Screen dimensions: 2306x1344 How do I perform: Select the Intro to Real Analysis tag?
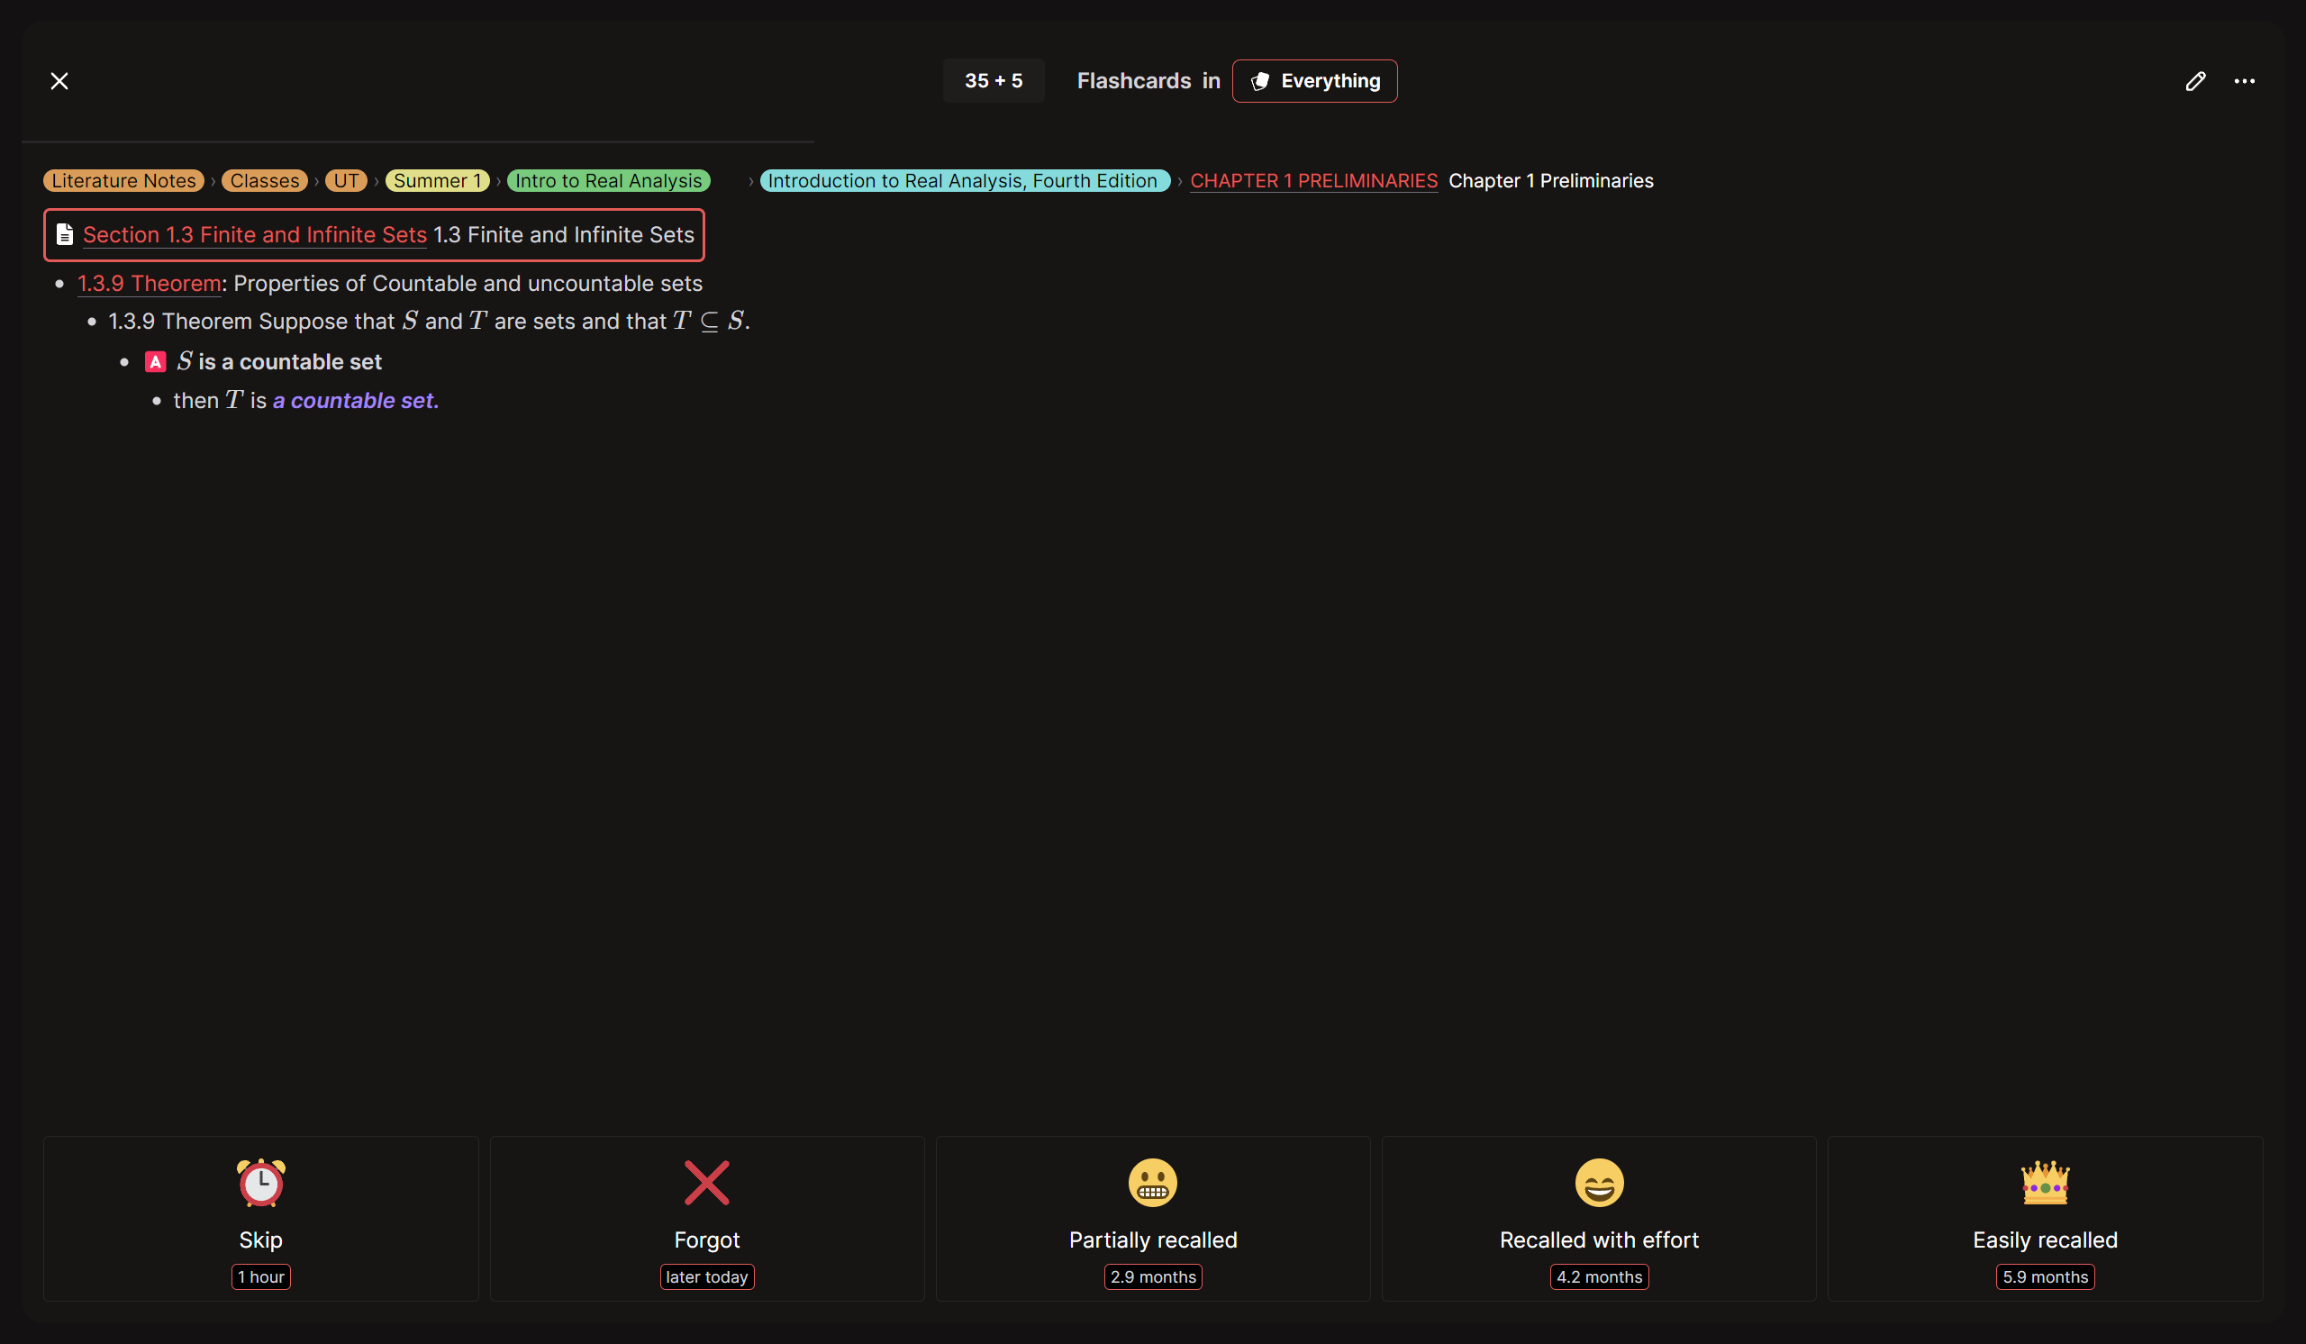[x=609, y=180]
